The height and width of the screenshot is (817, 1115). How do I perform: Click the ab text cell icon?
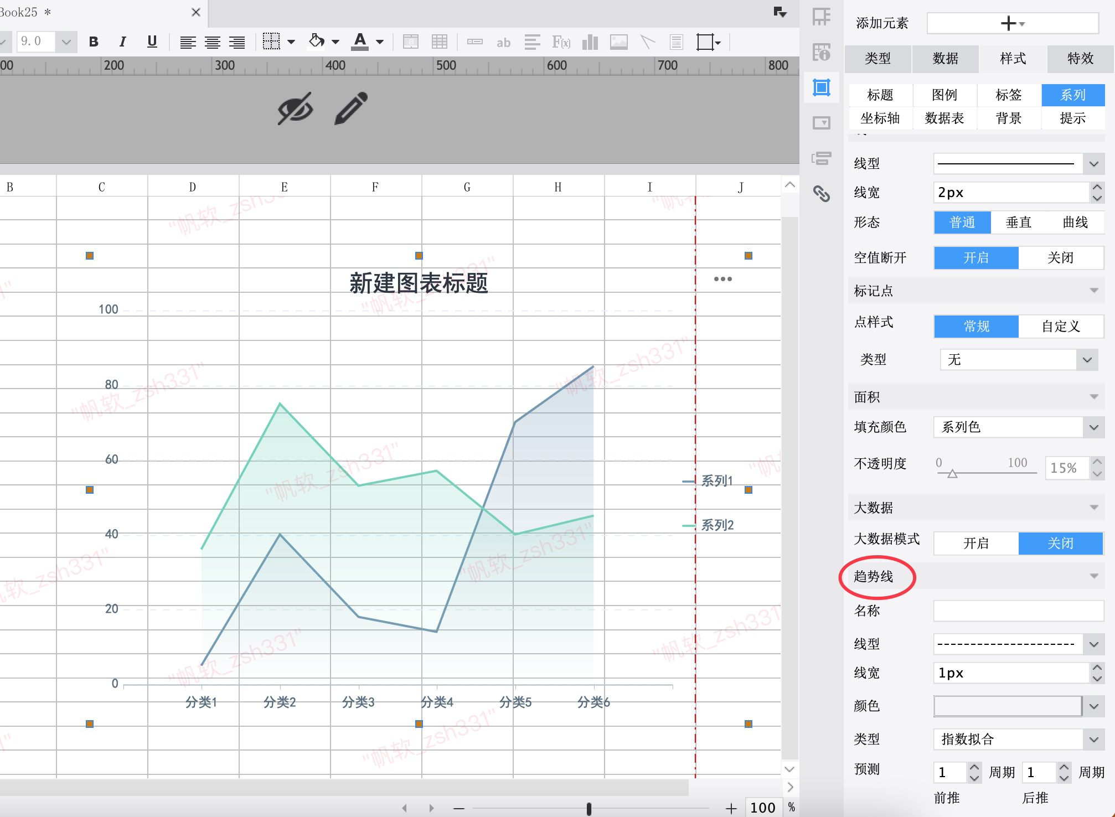[x=503, y=43]
